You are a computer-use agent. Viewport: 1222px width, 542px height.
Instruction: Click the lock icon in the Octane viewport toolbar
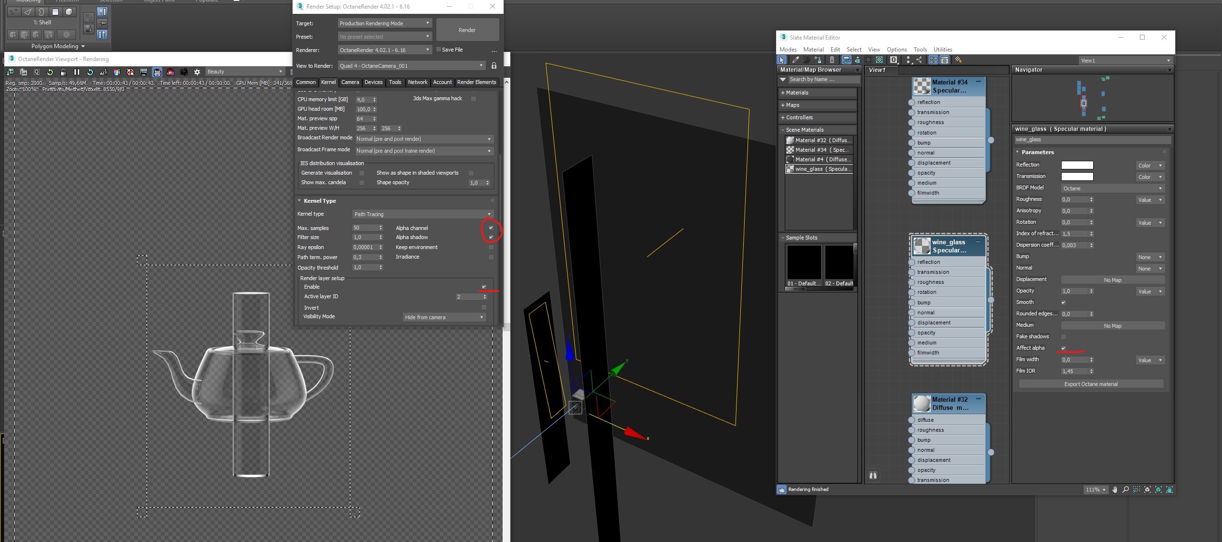63,72
